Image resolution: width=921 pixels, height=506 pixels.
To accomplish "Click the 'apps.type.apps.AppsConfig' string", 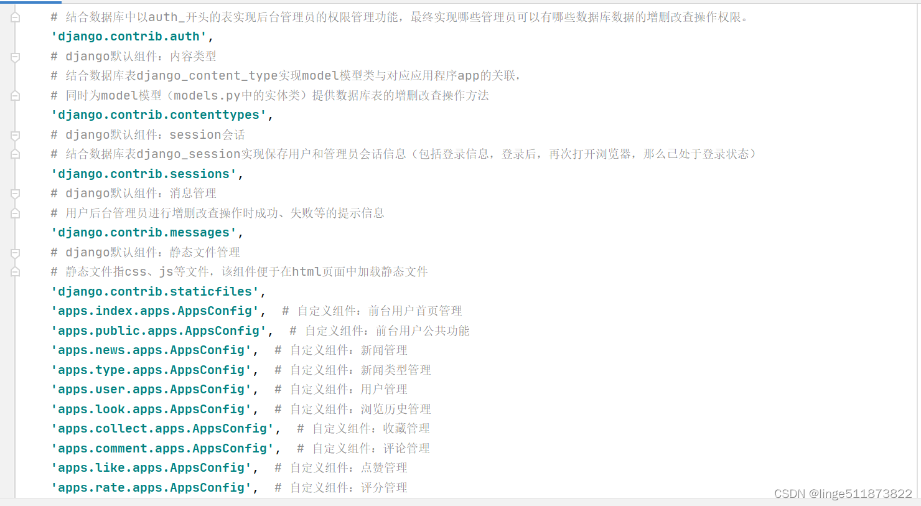I will pyautogui.click(x=151, y=370).
